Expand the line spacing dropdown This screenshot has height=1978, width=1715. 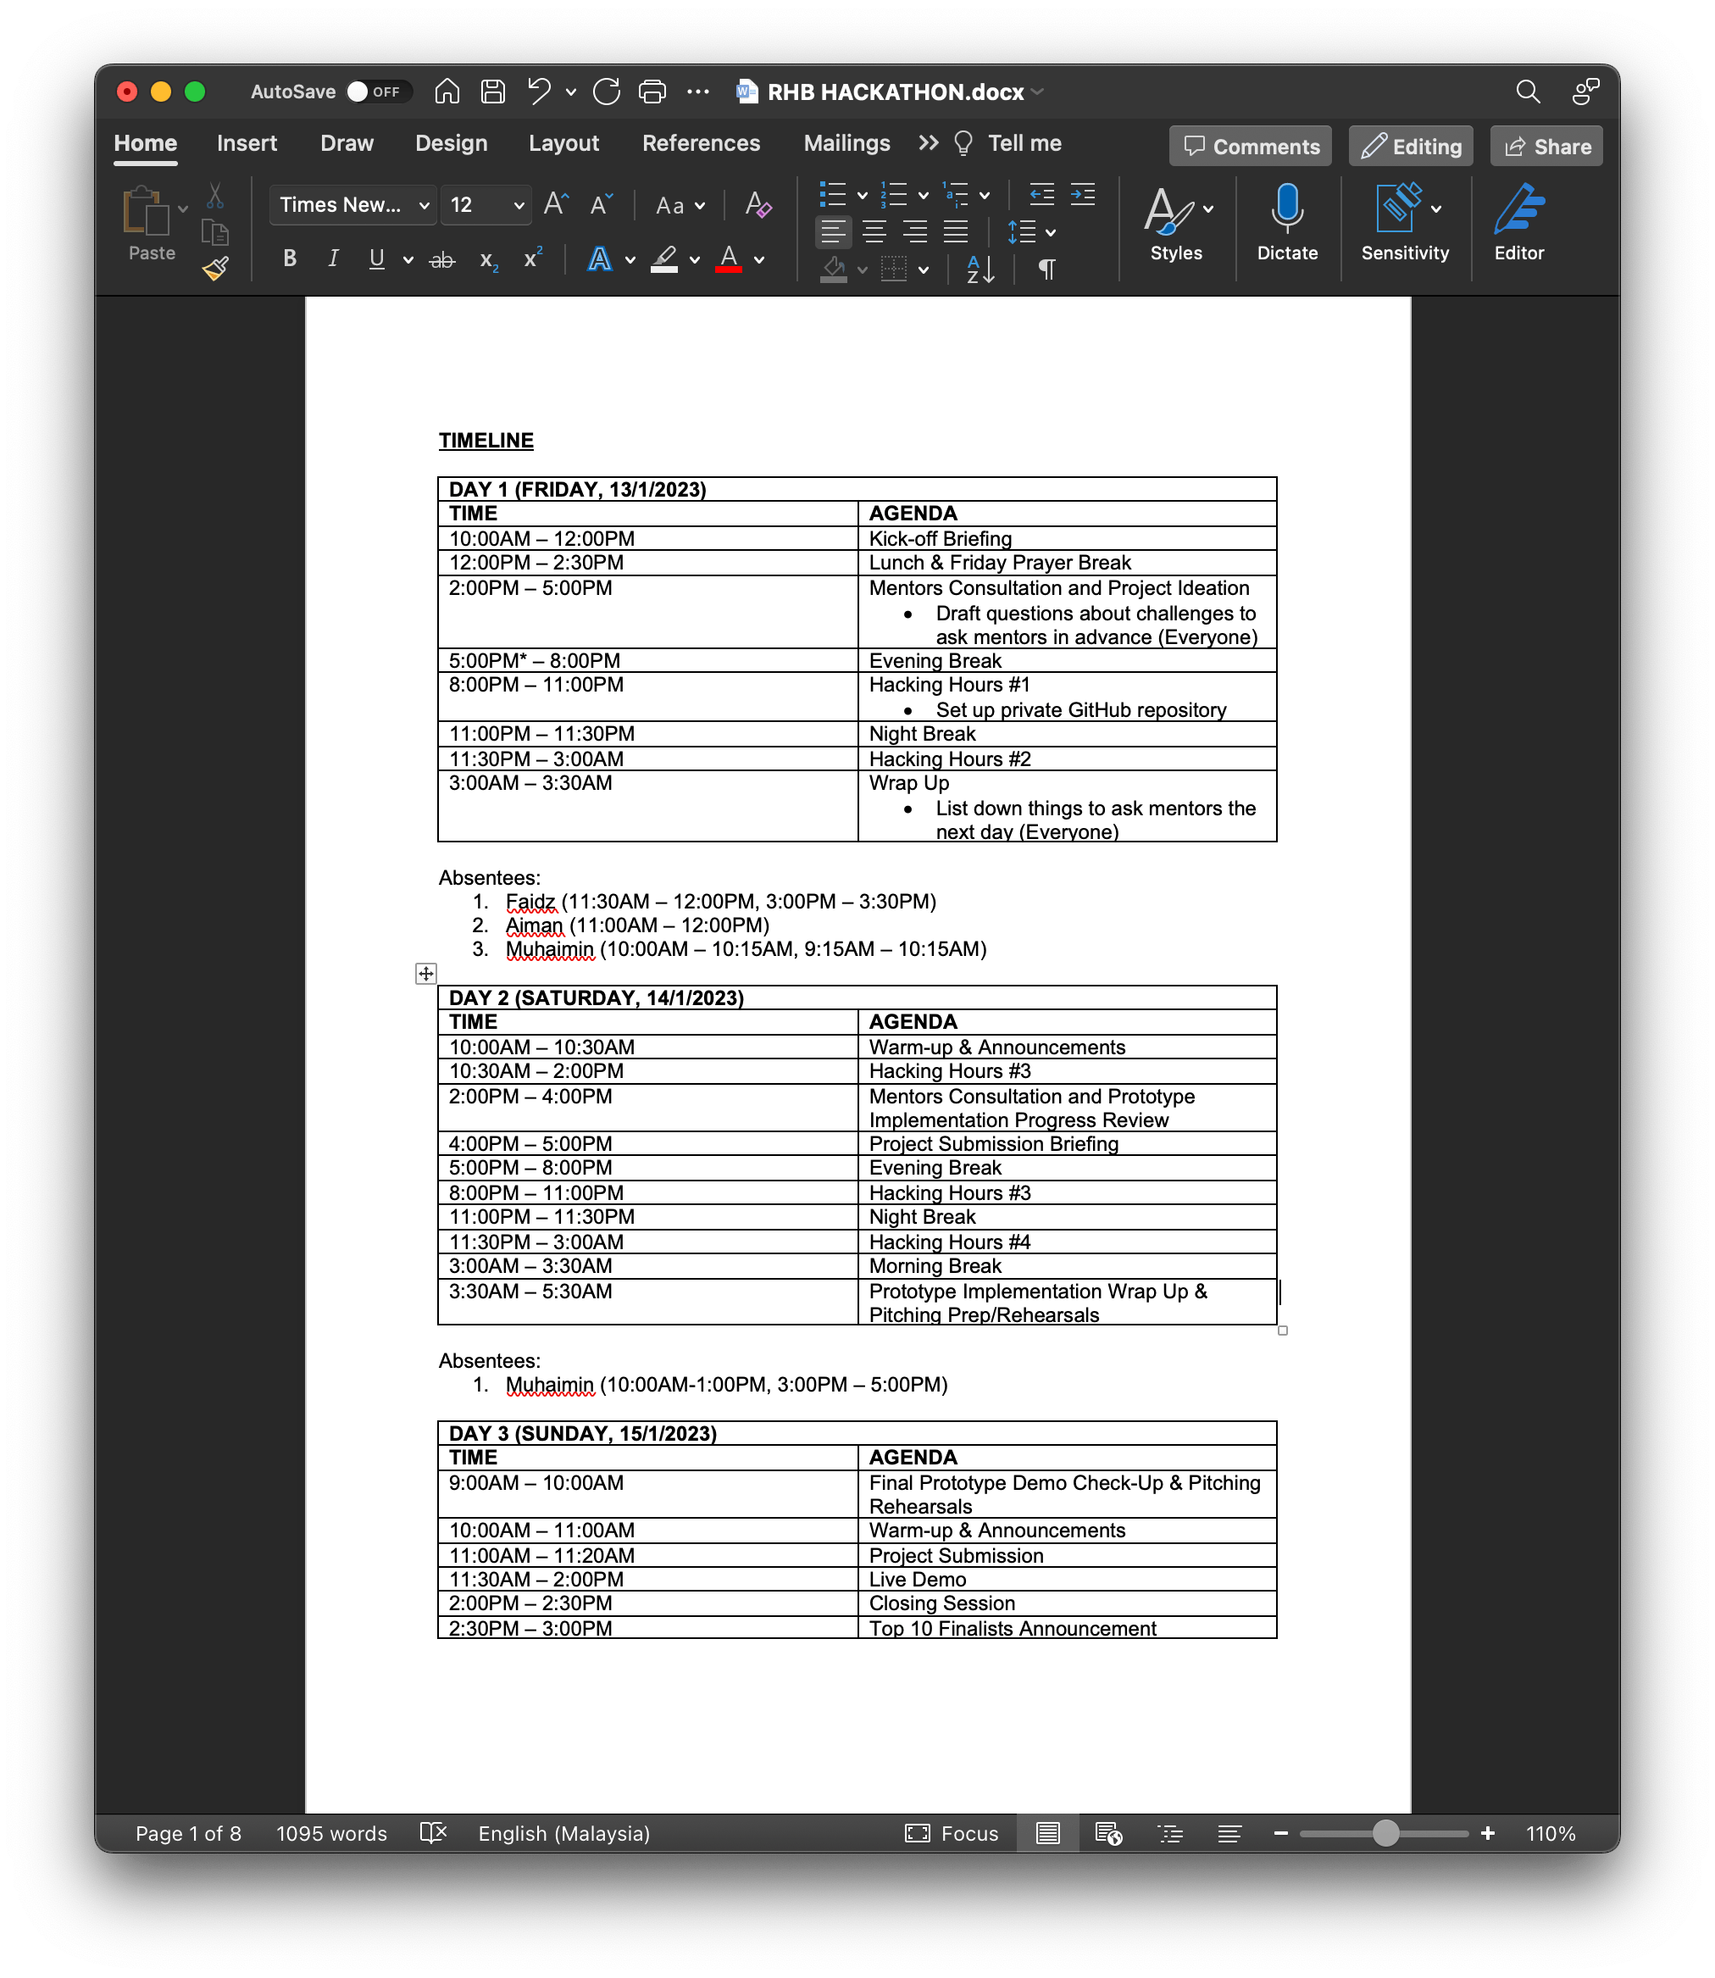[x=1051, y=232]
